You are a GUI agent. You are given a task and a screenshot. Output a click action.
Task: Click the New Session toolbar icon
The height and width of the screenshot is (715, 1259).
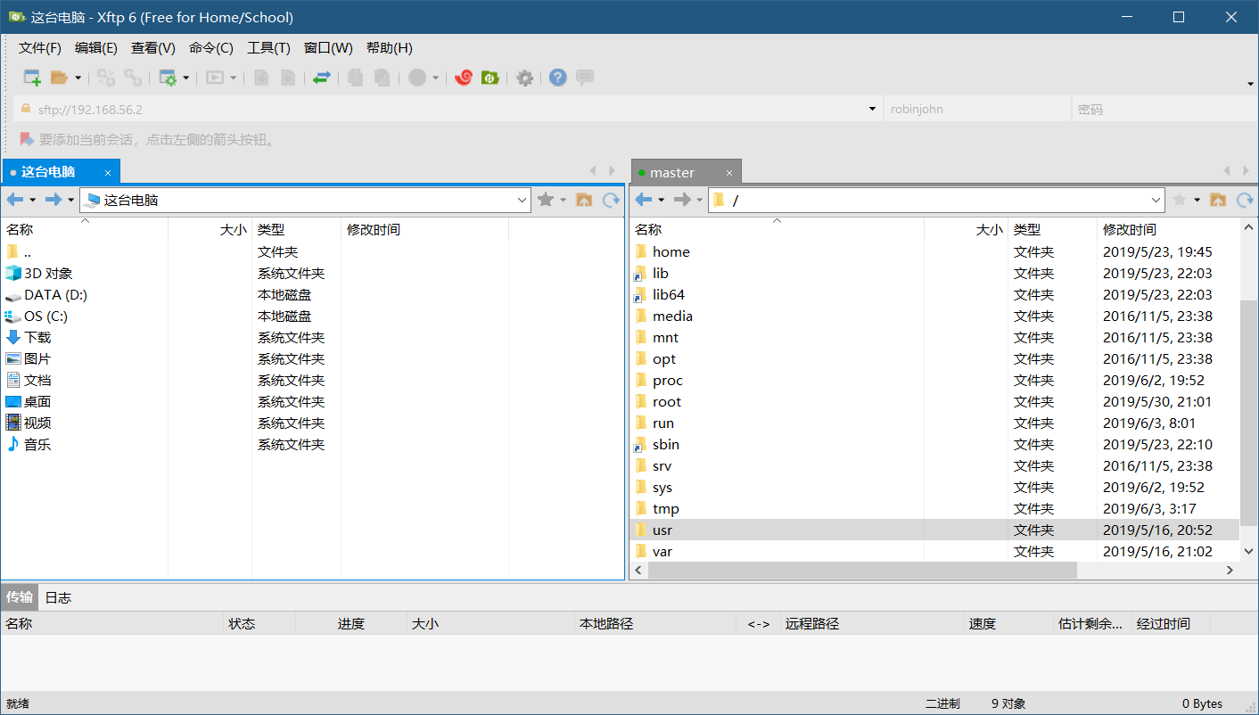pos(32,78)
